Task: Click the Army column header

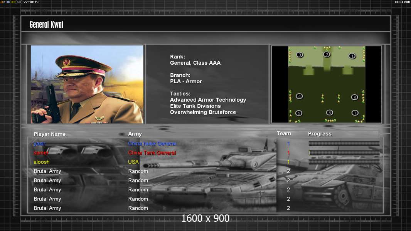Action: (135, 134)
